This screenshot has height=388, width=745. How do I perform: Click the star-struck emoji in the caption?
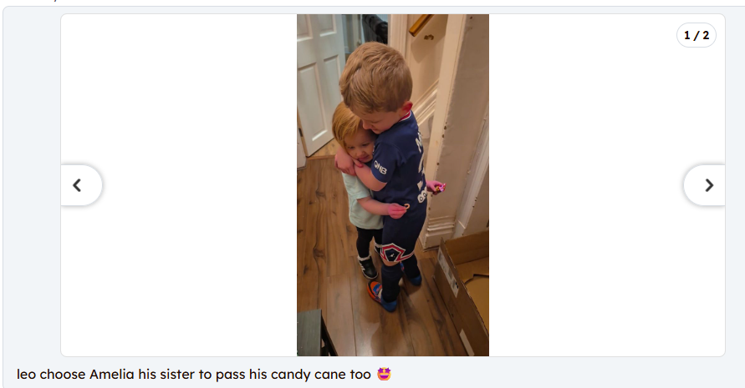coord(384,374)
